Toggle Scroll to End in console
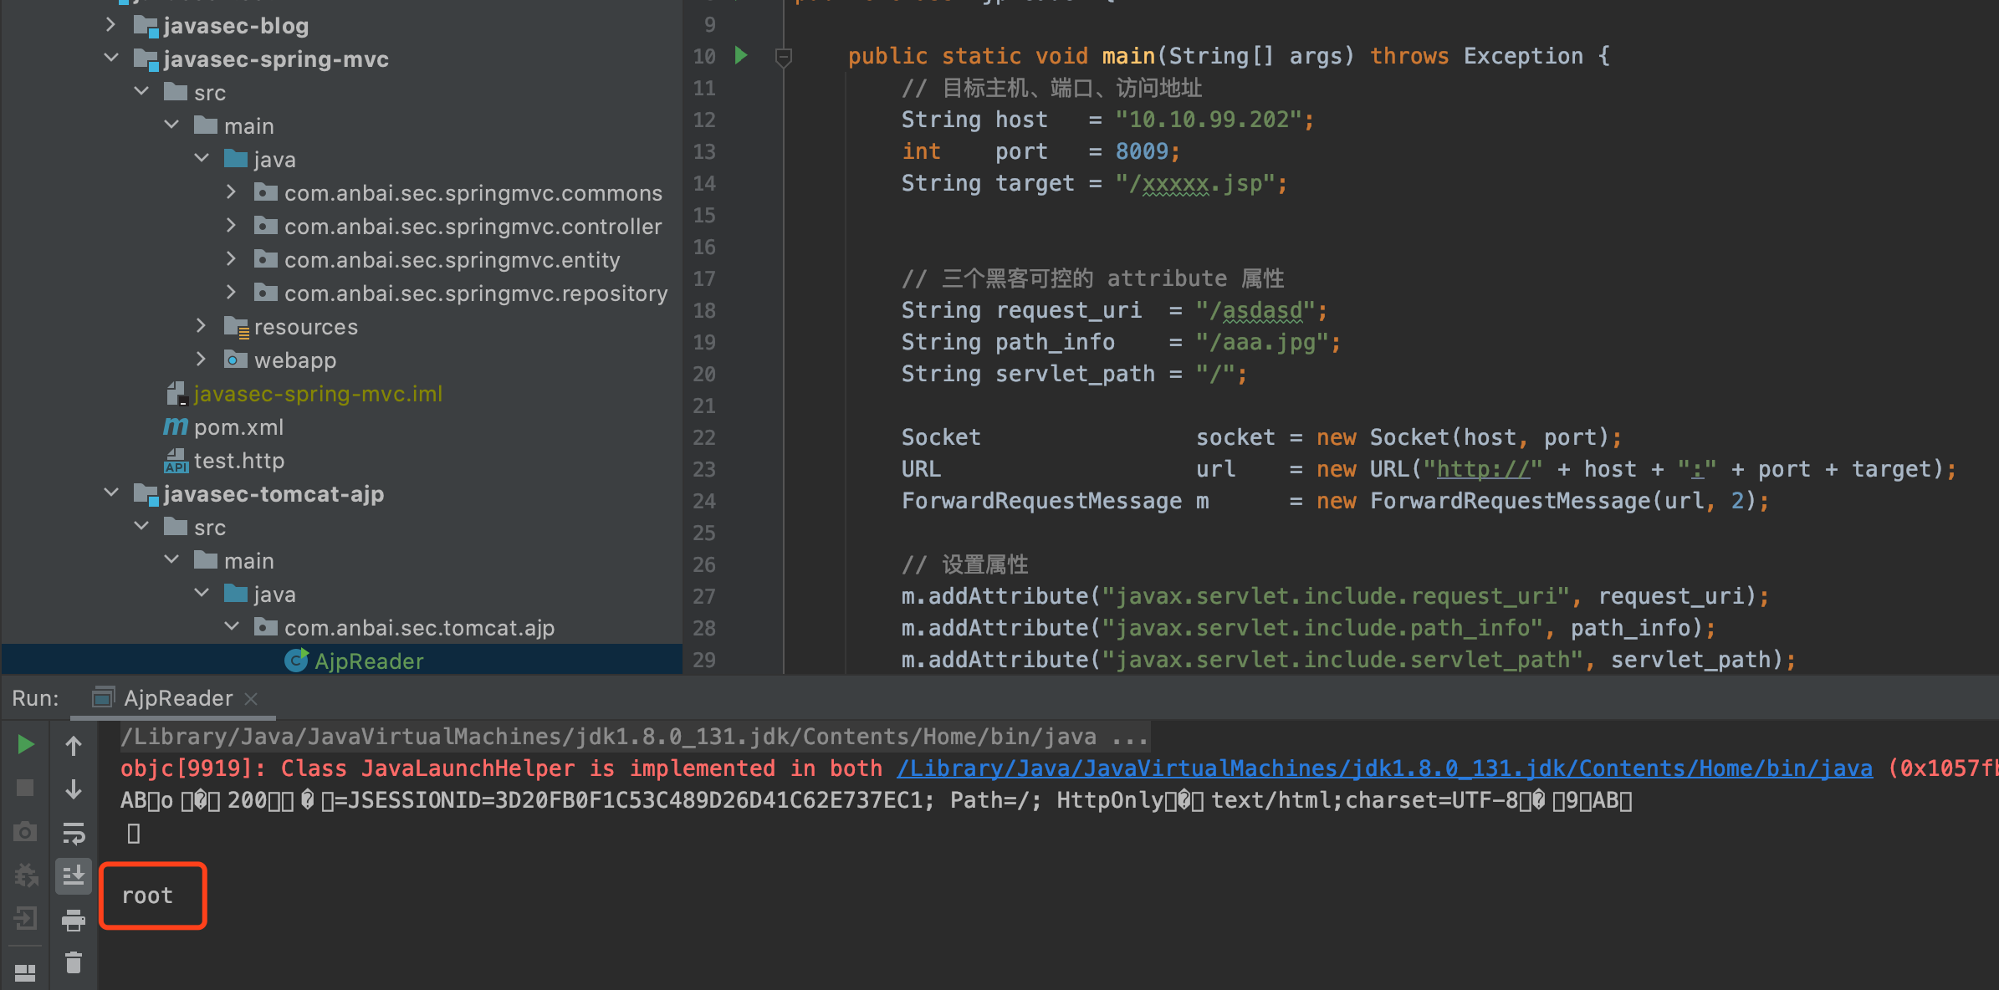Viewport: 1999px width, 990px height. pos(74,875)
